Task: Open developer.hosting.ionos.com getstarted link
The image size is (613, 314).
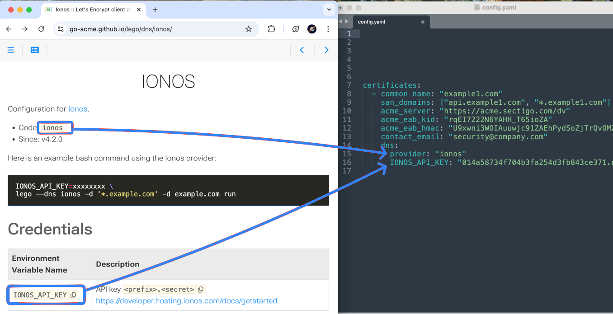Action: coord(186,301)
